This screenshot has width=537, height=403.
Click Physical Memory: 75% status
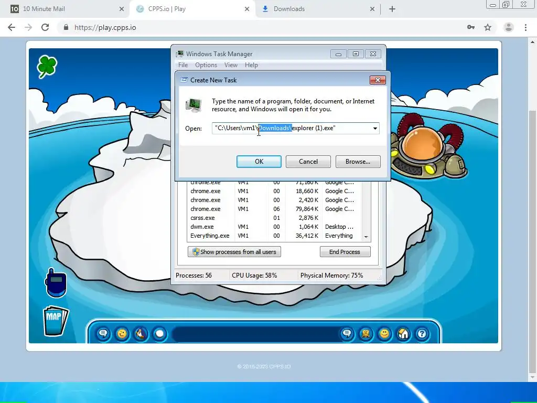click(331, 275)
